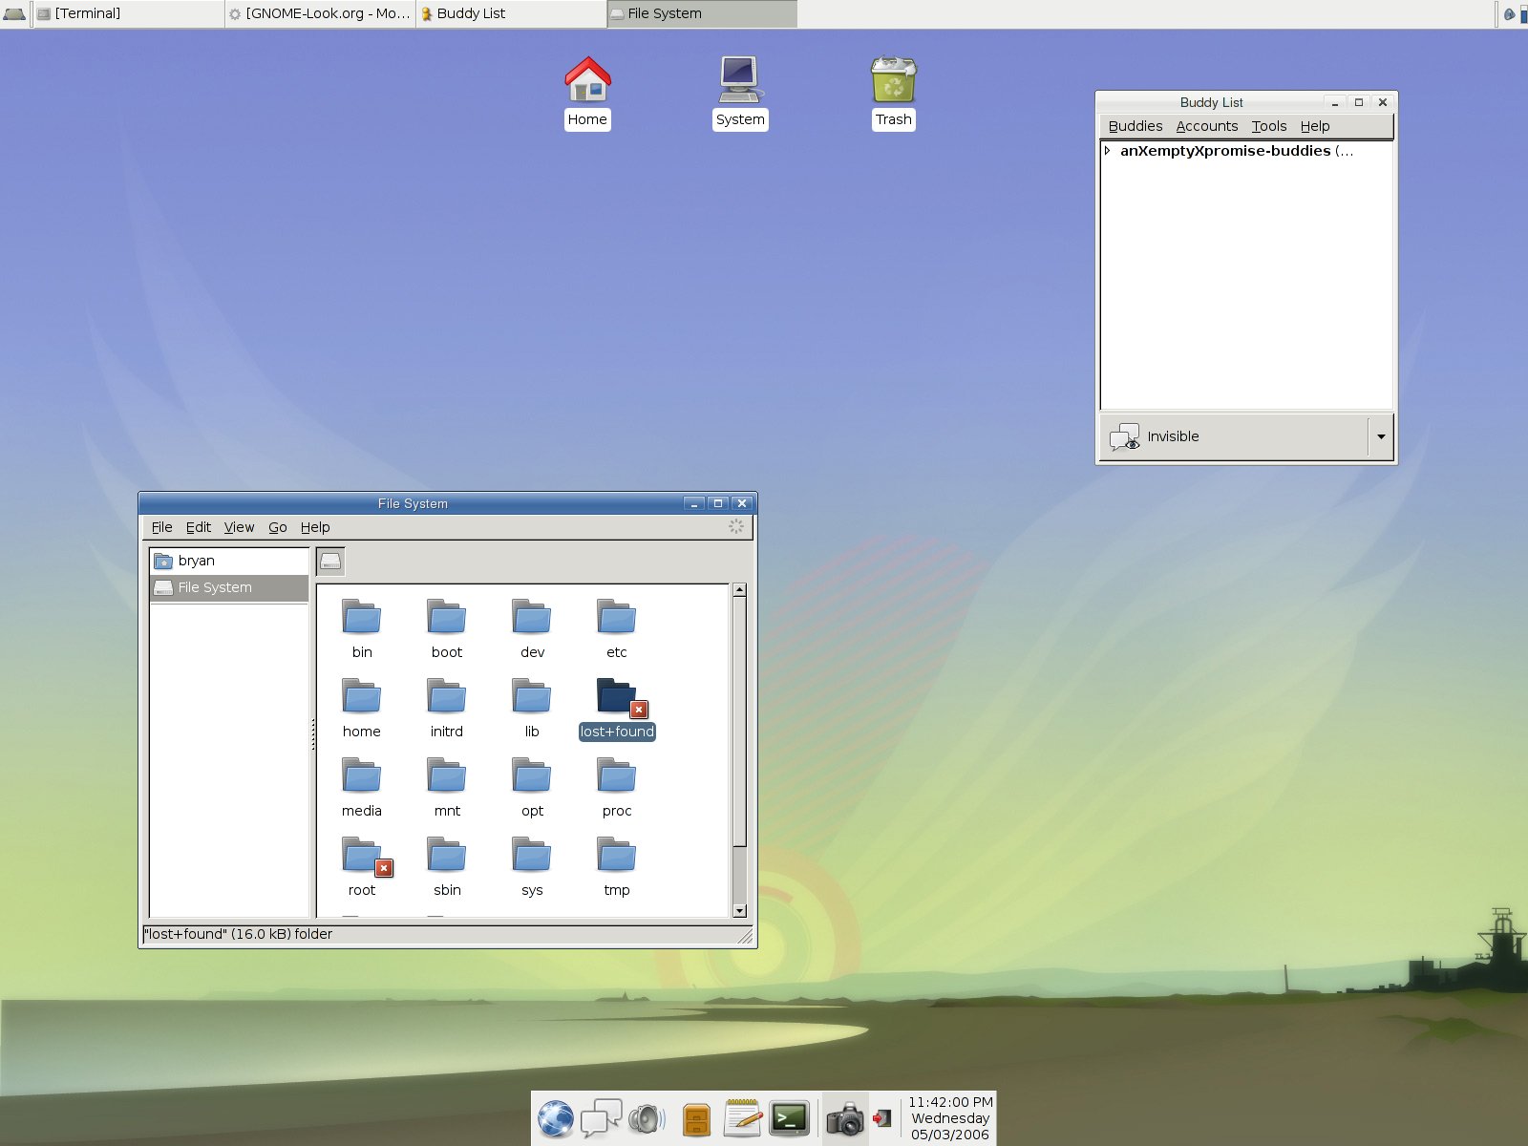Viewport: 1528px width, 1146px height.
Task: Click the vertical scrollbar thumb in File System
Action: click(739, 722)
